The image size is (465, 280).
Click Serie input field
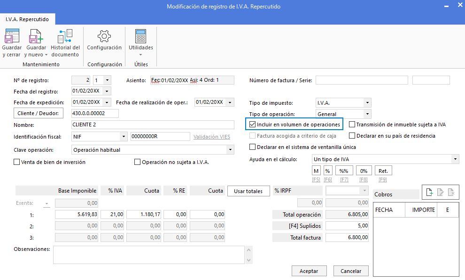[x=431, y=80]
